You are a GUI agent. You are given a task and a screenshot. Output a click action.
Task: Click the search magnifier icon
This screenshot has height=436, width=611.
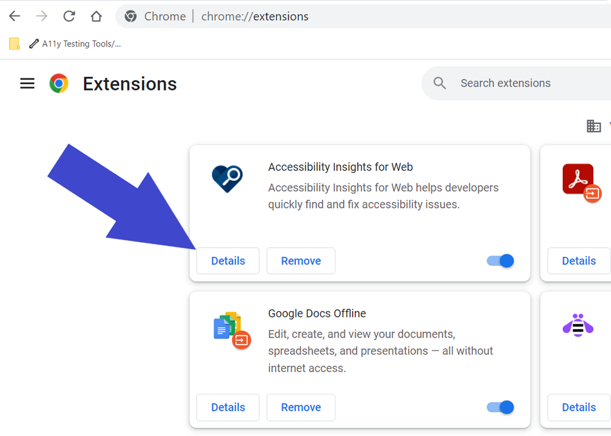[x=439, y=83]
